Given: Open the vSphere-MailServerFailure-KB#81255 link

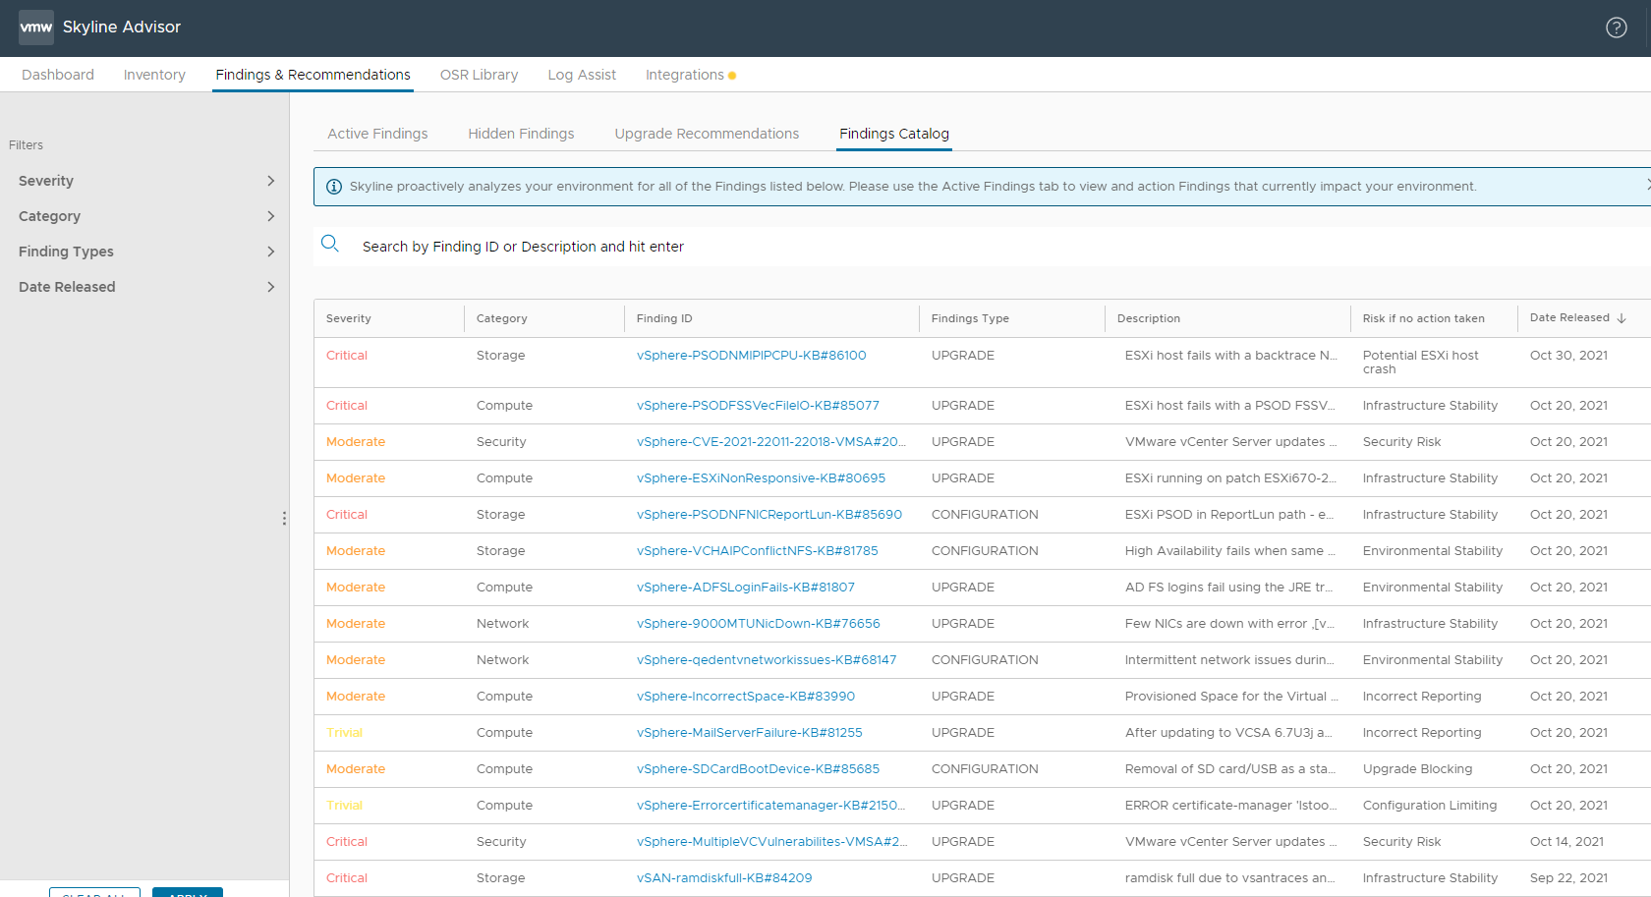Looking at the screenshot, I should (749, 733).
